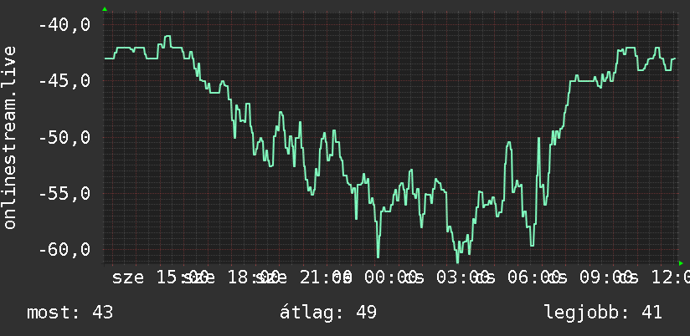Click the green arrow at y-axis top

pyautogui.click(x=105, y=9)
